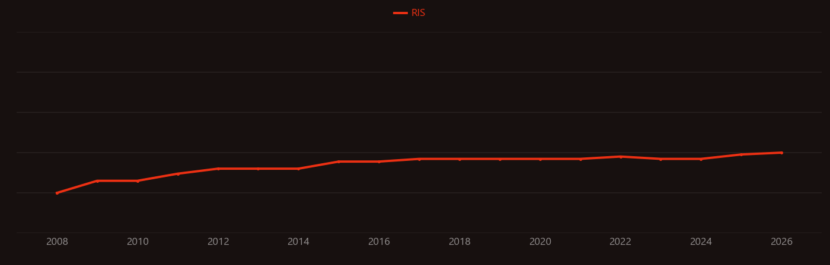The height and width of the screenshot is (265, 830).
Task: Select the 2026 data point at the line end
Action: tap(781, 153)
